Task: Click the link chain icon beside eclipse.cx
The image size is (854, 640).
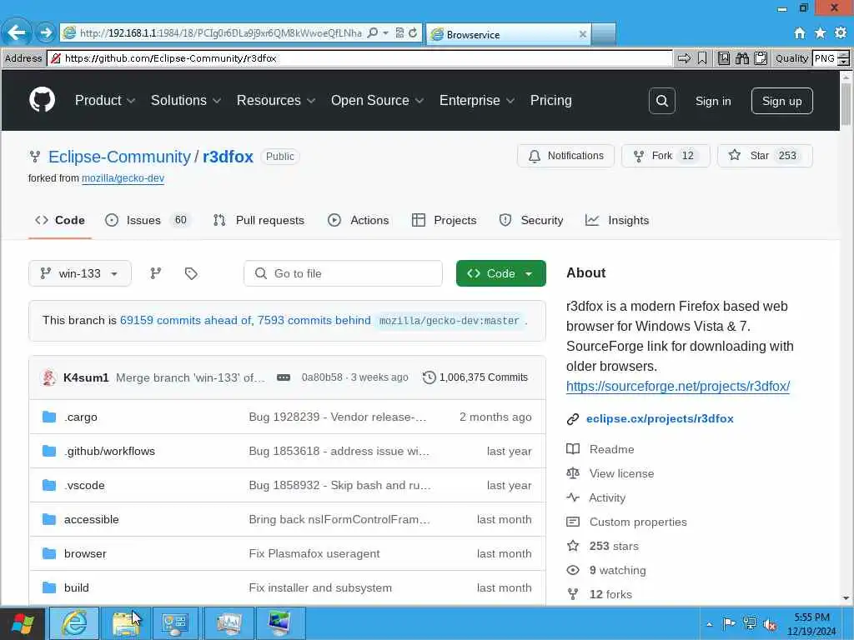Action: click(572, 418)
